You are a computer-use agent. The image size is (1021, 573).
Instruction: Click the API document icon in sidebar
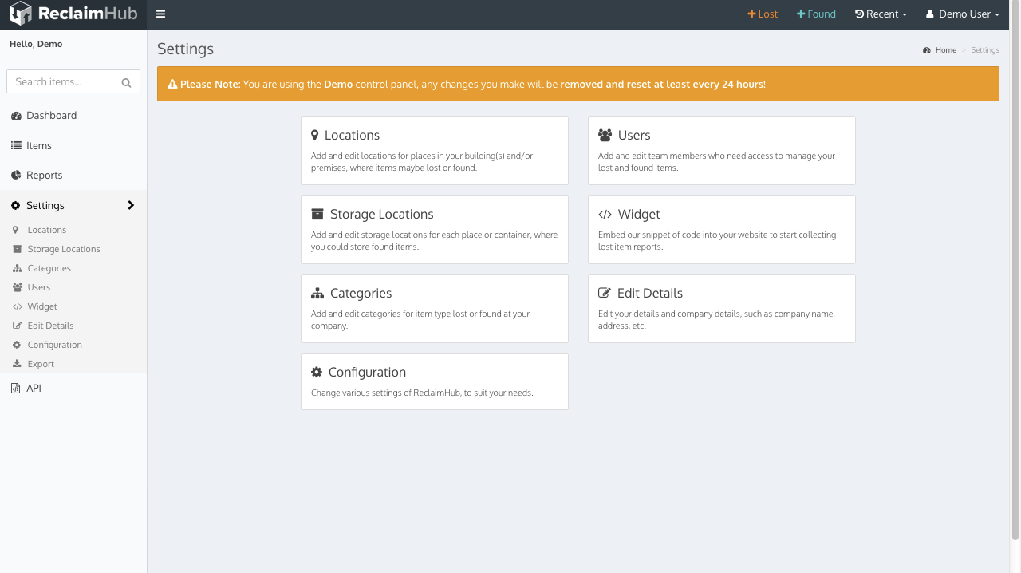coord(16,389)
